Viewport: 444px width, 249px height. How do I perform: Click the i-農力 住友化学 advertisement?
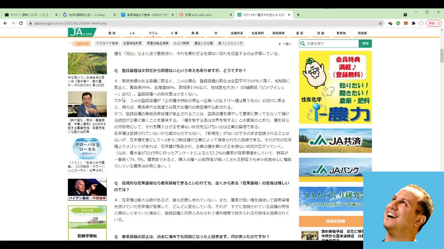(x=335, y=87)
